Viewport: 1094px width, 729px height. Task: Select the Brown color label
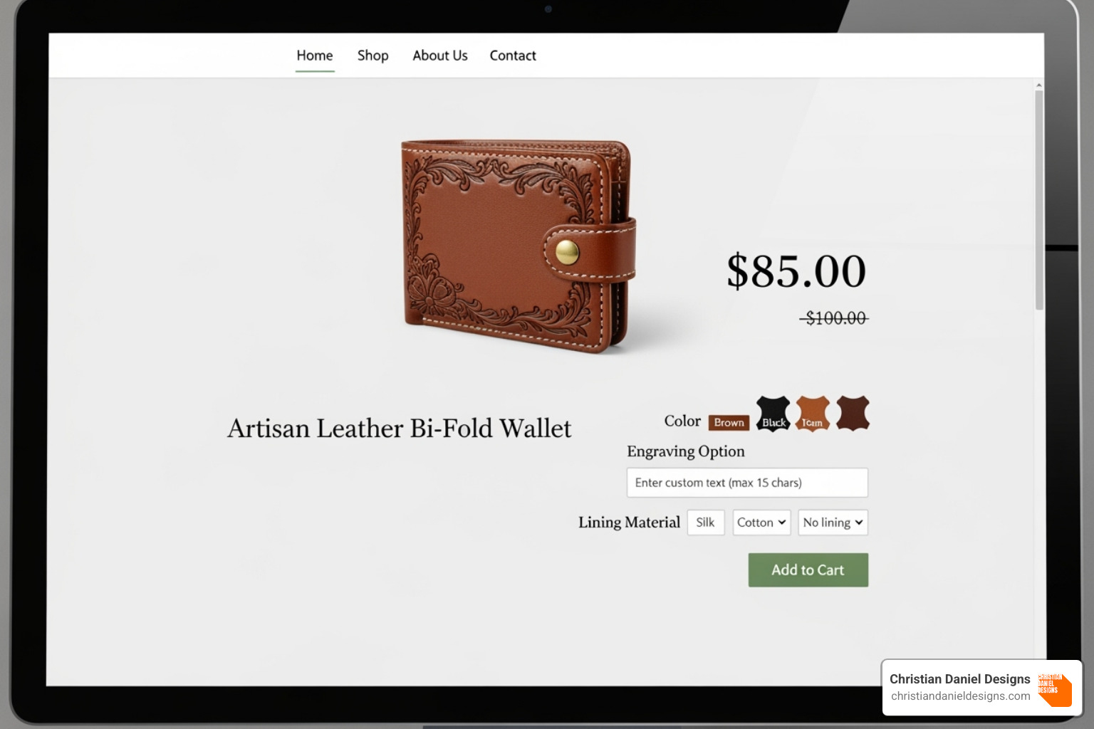[729, 423]
